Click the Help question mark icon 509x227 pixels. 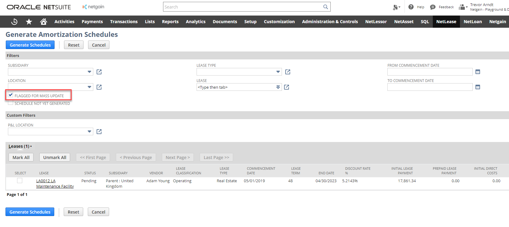(x=411, y=7)
